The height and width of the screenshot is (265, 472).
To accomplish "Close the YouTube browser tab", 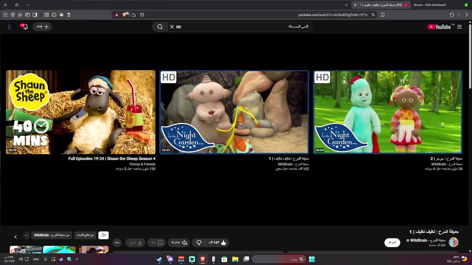I will 355,5.
